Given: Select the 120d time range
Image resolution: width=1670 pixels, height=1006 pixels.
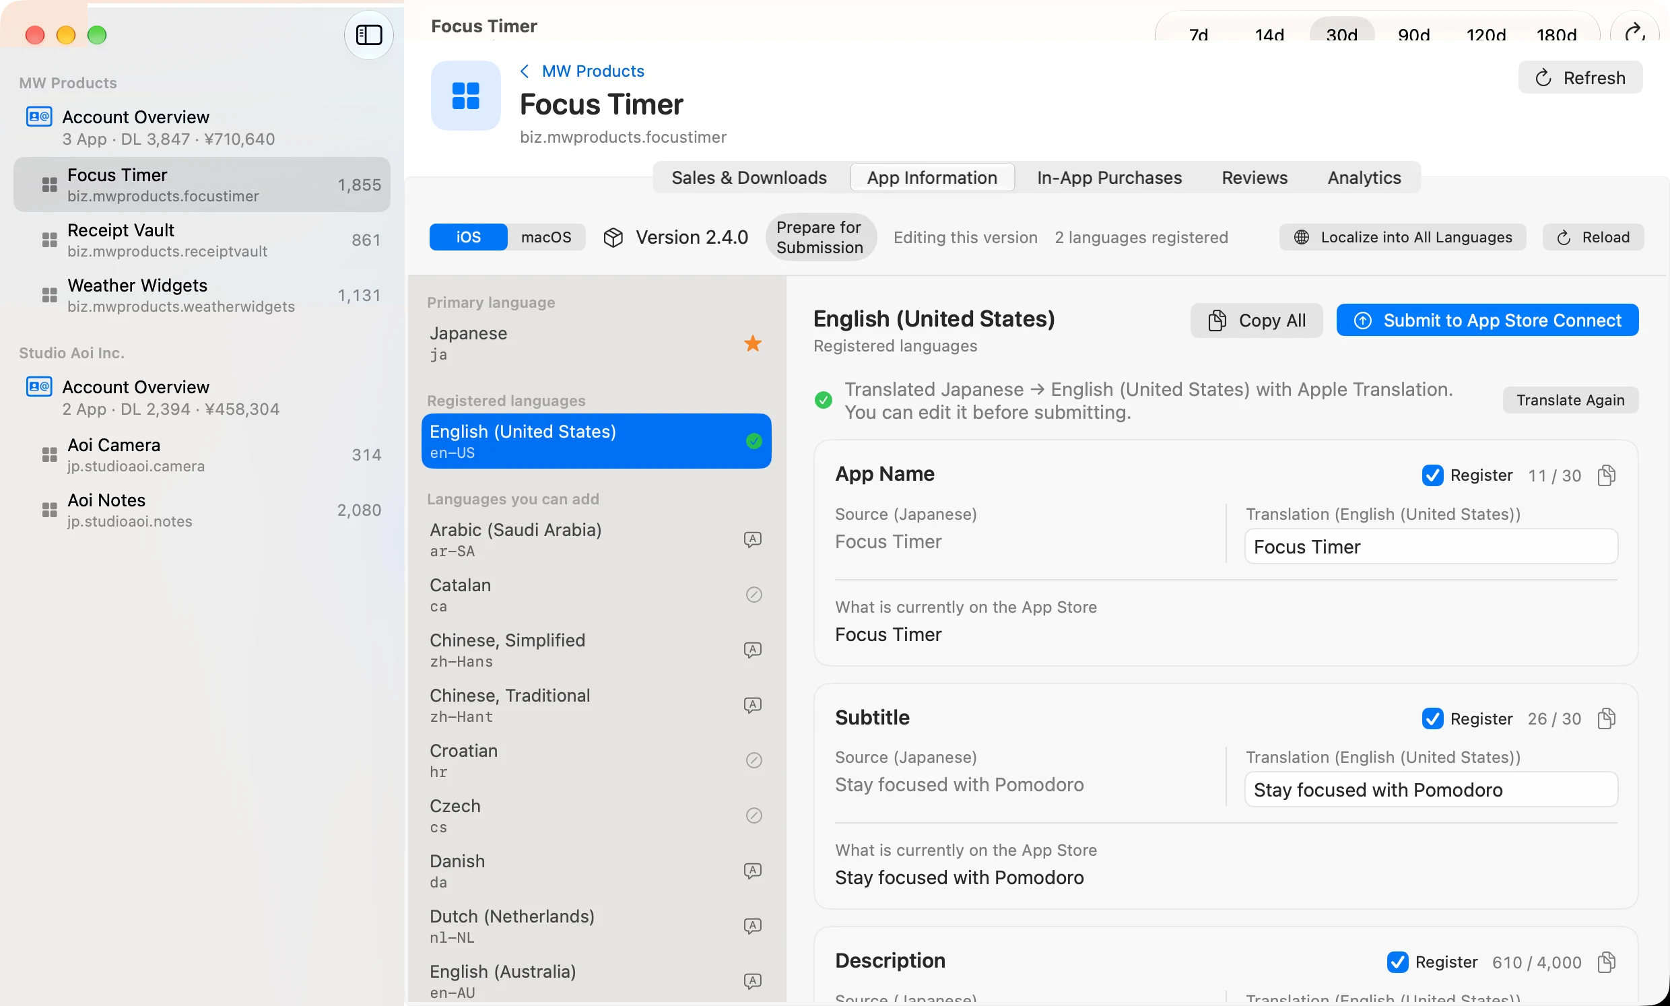Looking at the screenshot, I should 1486,34.
